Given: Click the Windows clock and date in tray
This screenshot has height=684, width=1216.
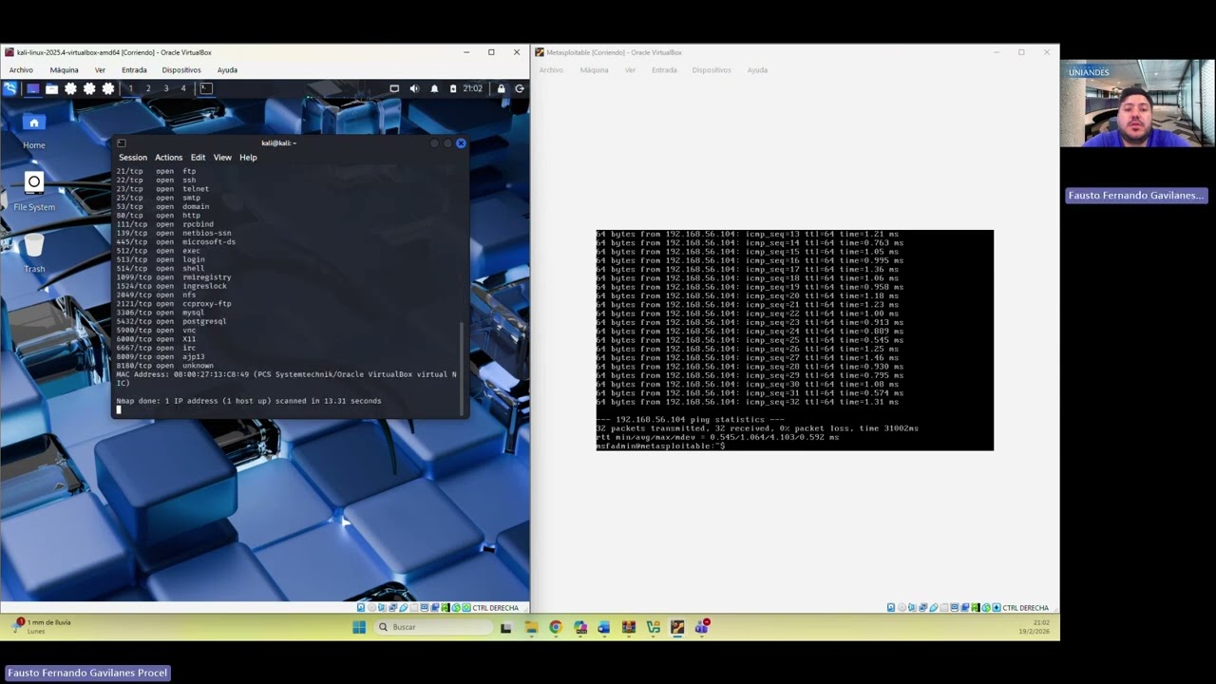Looking at the screenshot, I should pyautogui.click(x=1034, y=627).
